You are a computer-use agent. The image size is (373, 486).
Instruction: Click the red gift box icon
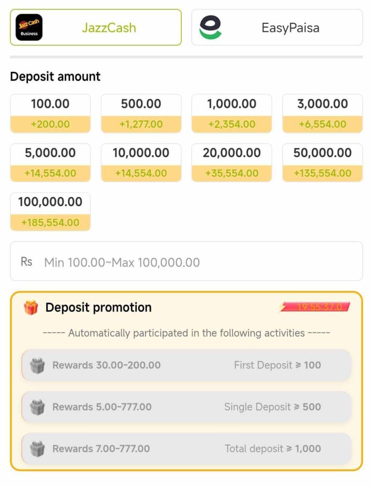pos(31,308)
